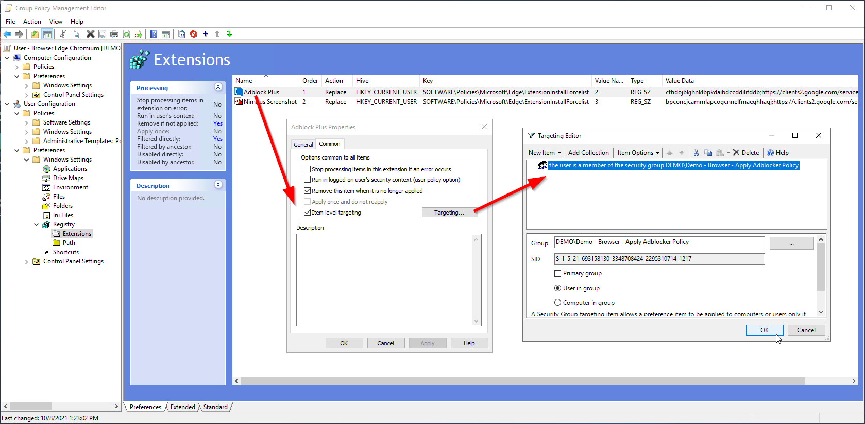Viewport: 865px width, 424px height.
Task: Uncheck Item-level targeting checkbox
Action: pyautogui.click(x=308, y=213)
